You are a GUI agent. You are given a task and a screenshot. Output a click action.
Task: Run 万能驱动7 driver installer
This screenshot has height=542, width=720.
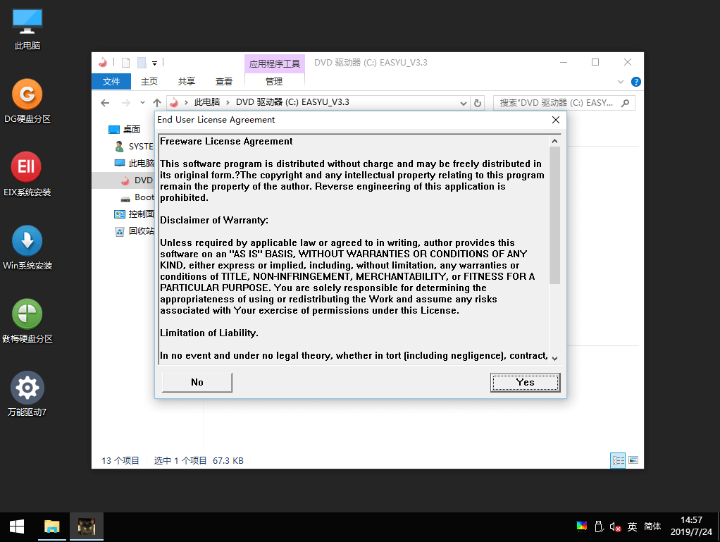coord(27,386)
